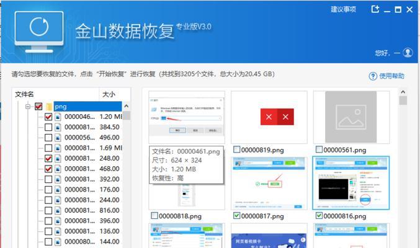Click file icon of 248.00 row
Screen dimensions: 420x248
click(58, 159)
